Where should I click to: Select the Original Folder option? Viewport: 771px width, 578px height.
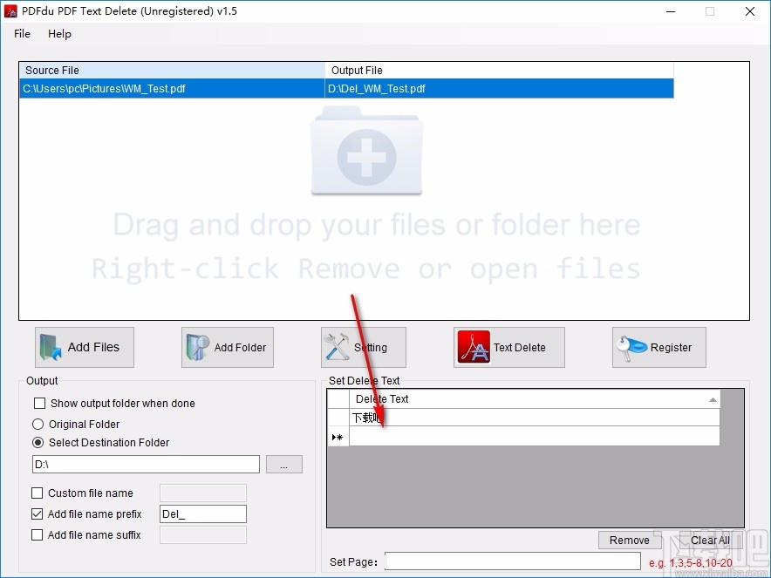[37, 424]
